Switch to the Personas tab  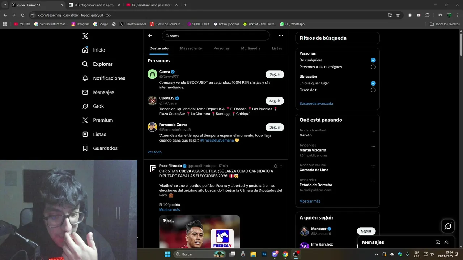pyautogui.click(x=221, y=48)
